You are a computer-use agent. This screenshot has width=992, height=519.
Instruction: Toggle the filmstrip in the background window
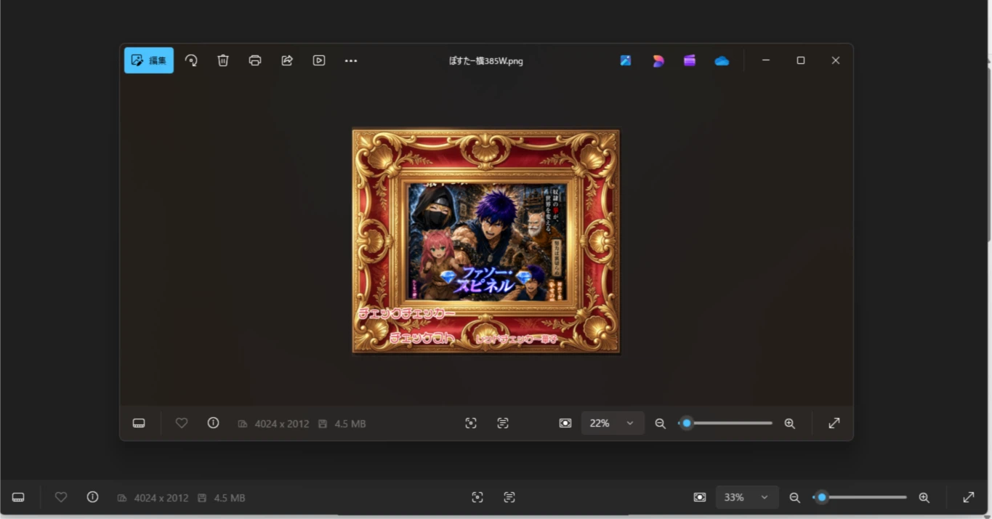pos(18,497)
